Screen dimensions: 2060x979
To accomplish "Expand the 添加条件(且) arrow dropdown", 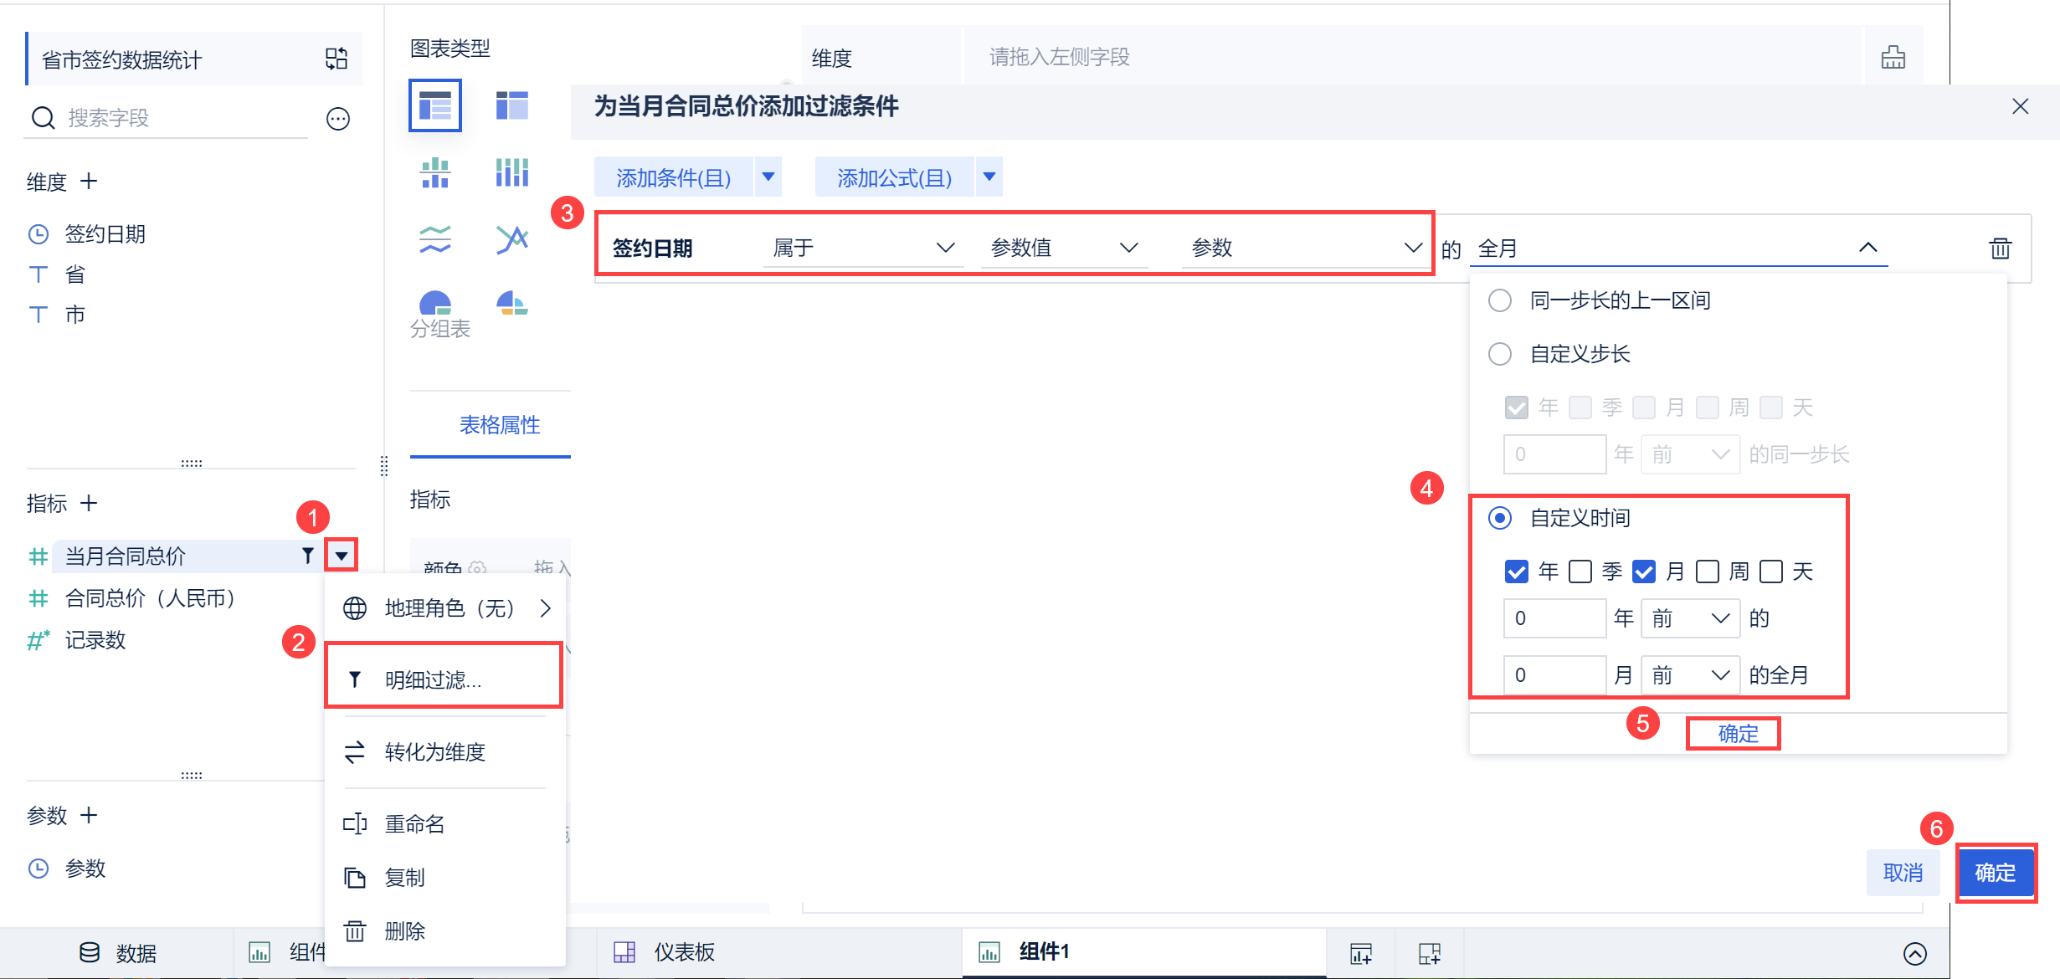I will pyautogui.click(x=768, y=177).
